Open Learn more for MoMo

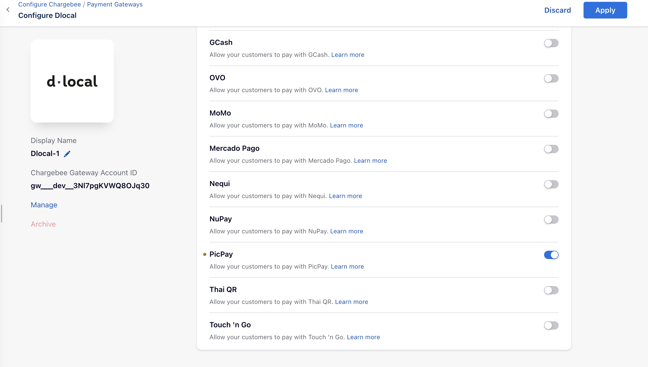click(x=346, y=125)
